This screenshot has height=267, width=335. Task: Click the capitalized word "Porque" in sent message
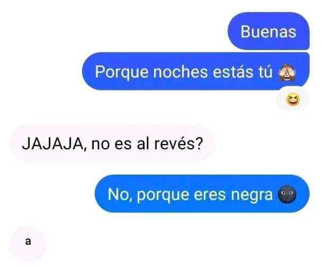tap(122, 72)
